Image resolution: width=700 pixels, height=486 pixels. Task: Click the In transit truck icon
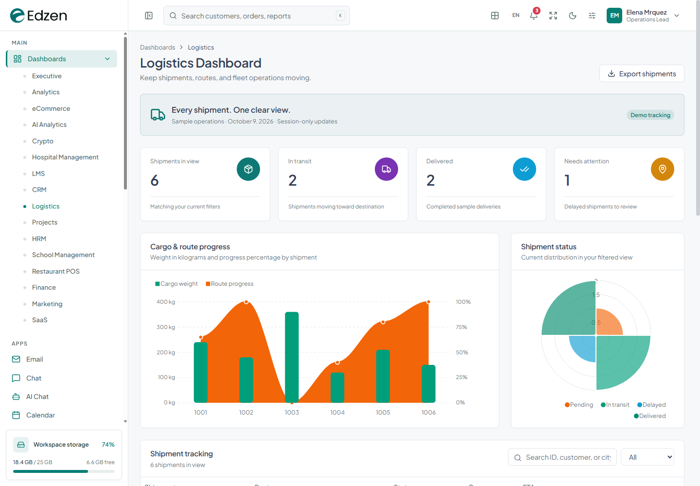click(x=386, y=169)
